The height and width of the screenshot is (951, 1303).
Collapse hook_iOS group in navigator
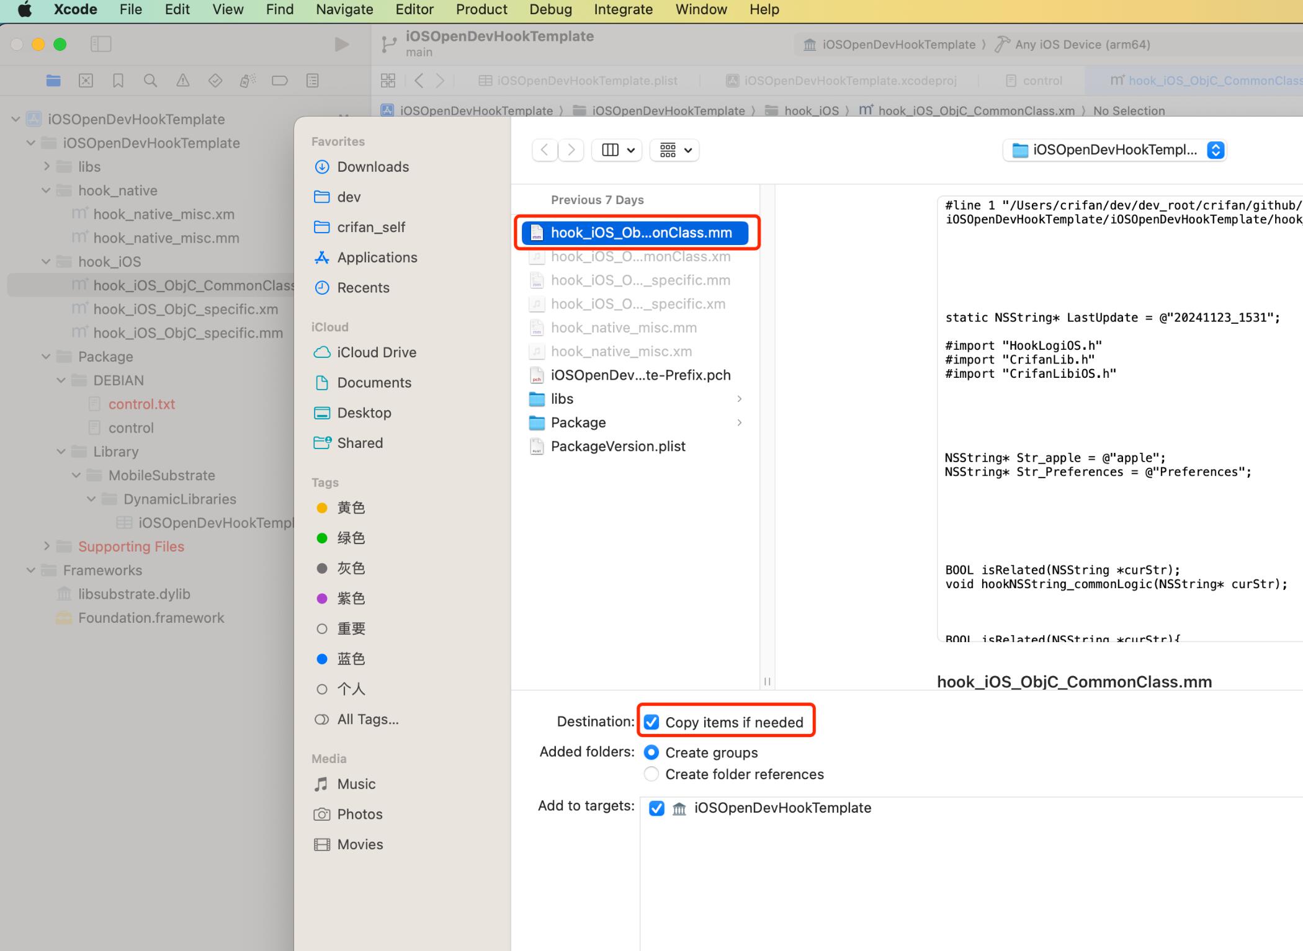pos(46,262)
